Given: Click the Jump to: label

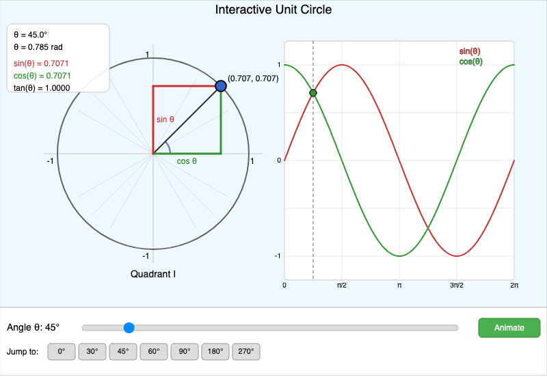Looking at the screenshot, I should 23,351.
